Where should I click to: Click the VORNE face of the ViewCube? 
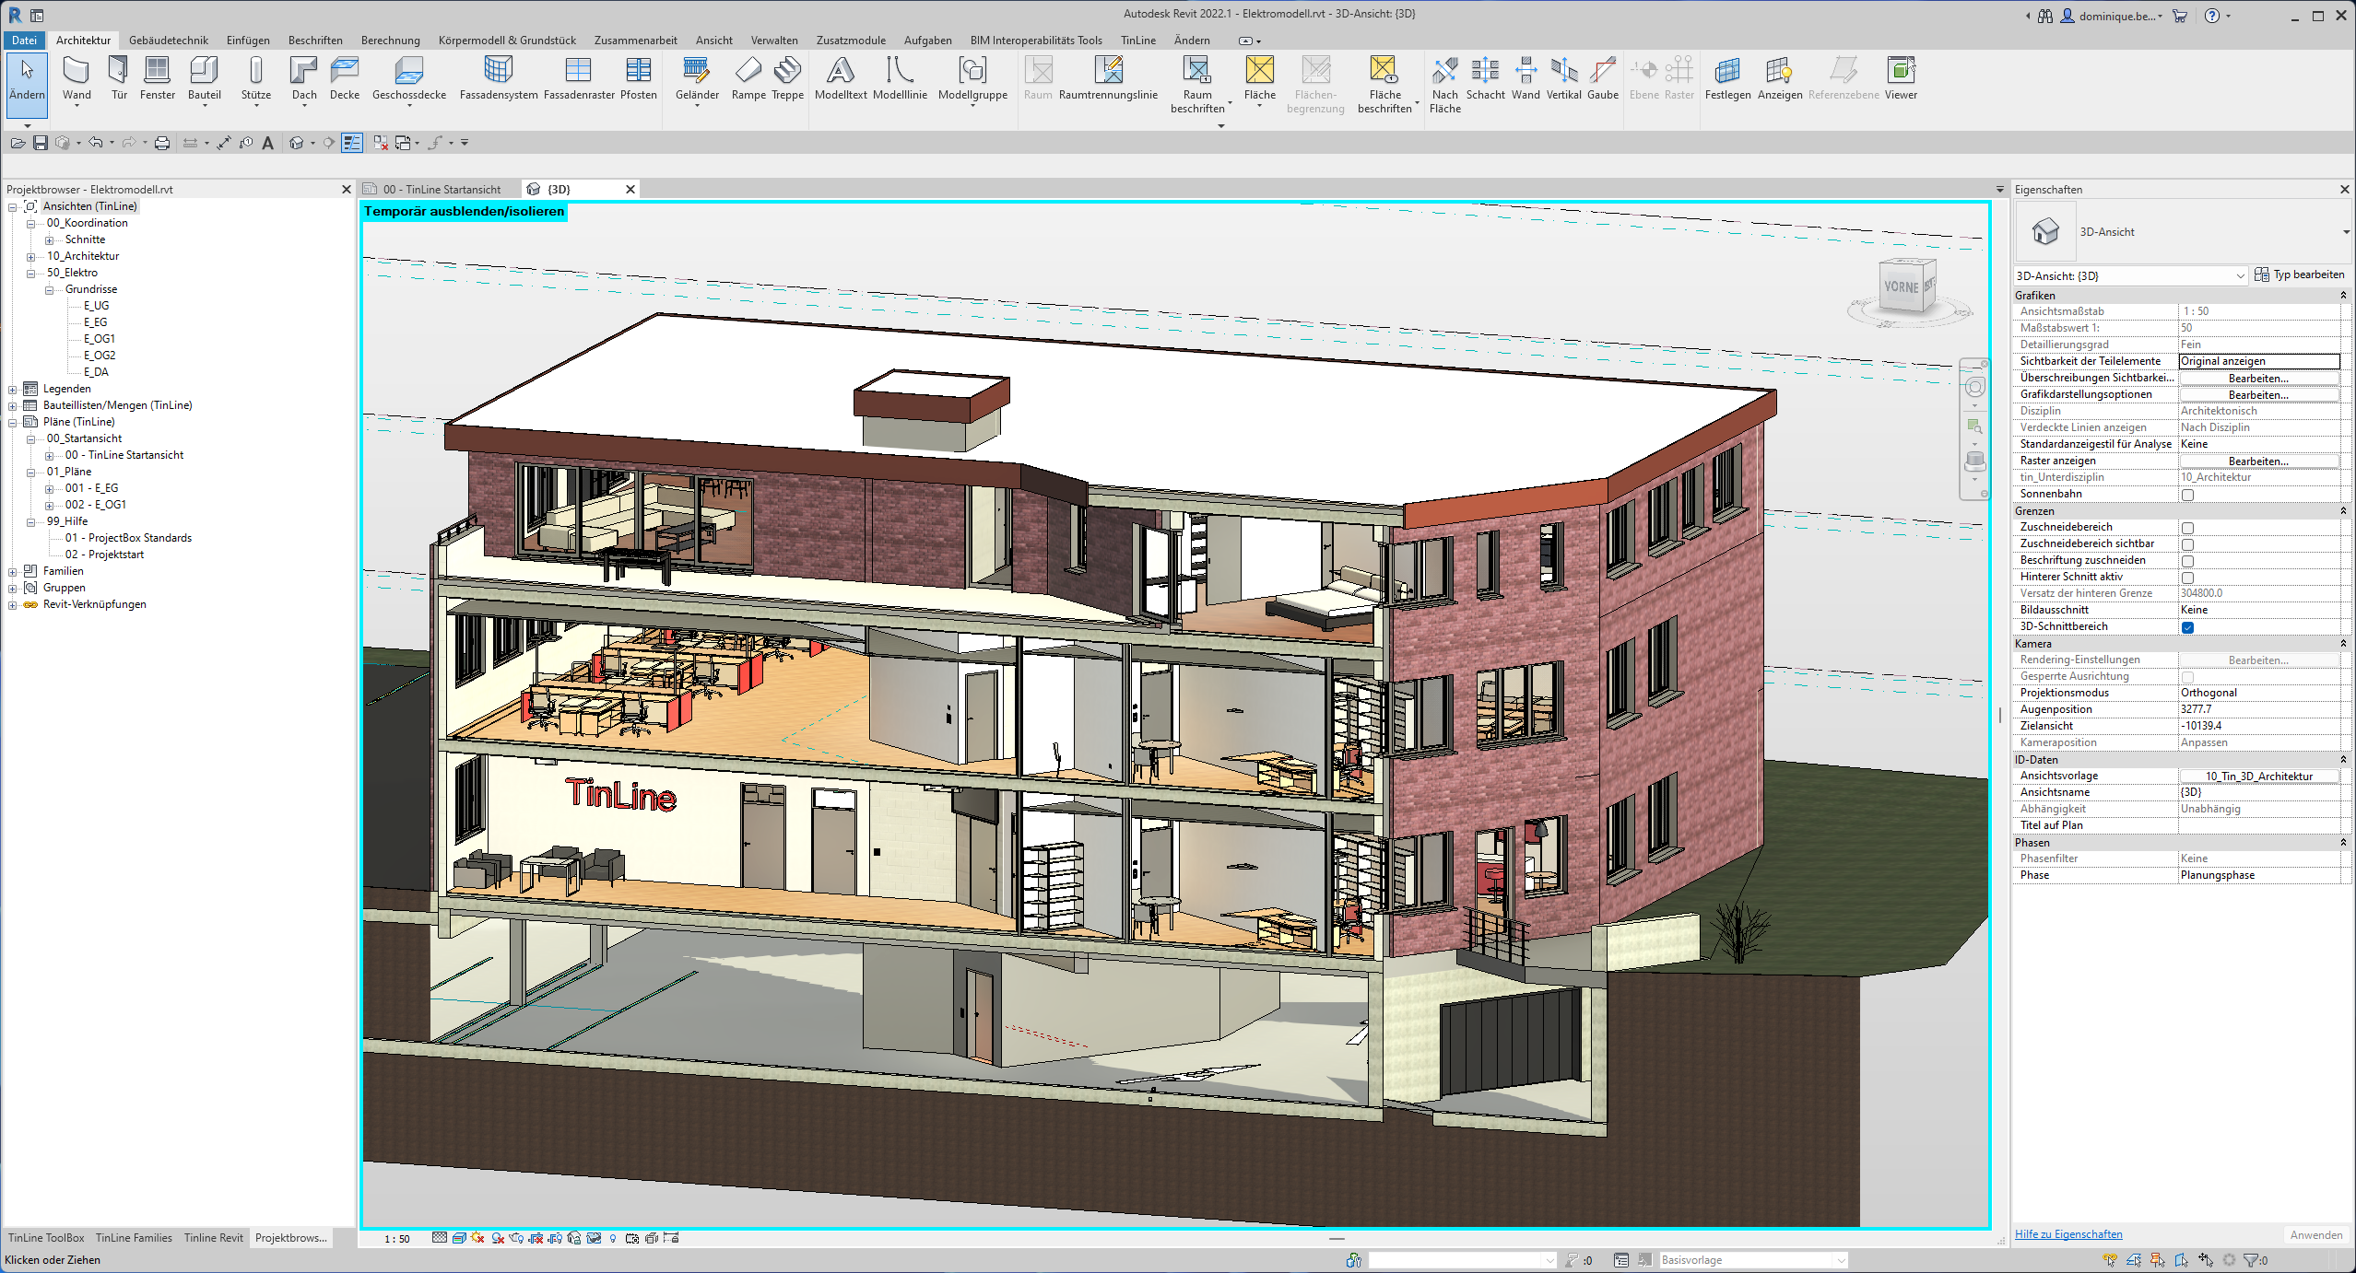[x=1901, y=287]
